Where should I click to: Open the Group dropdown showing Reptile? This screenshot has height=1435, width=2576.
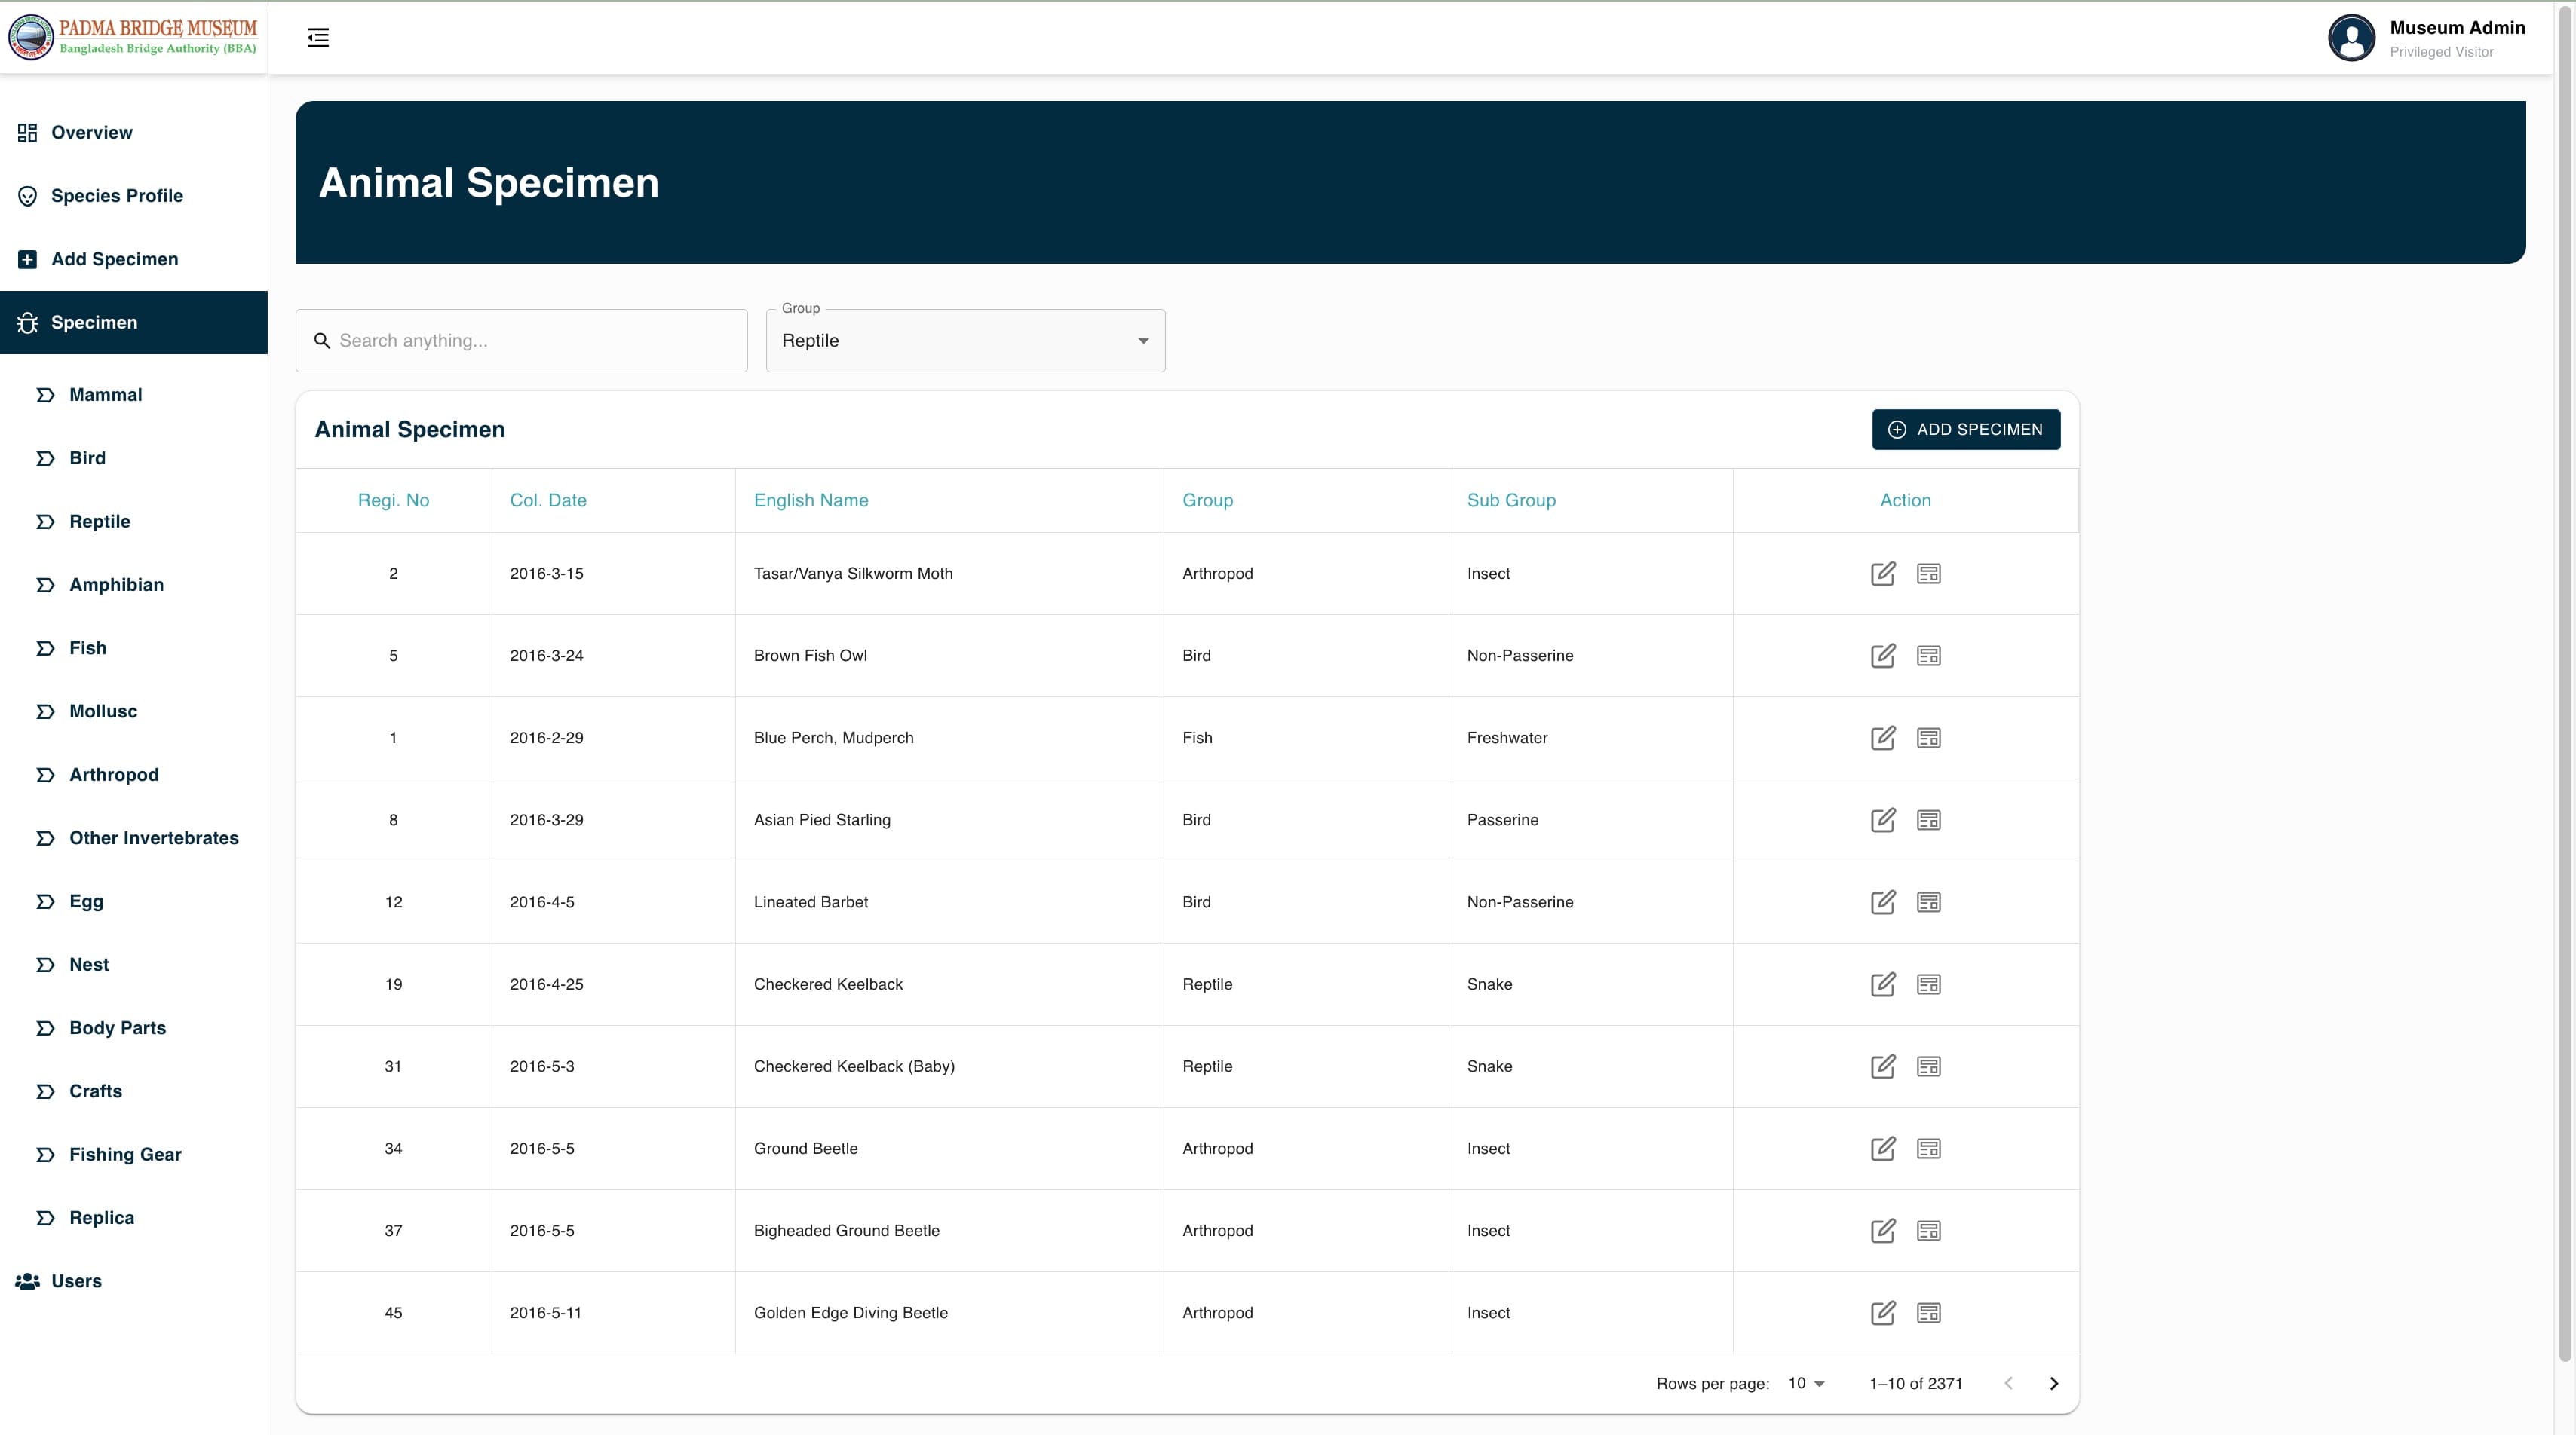click(965, 341)
